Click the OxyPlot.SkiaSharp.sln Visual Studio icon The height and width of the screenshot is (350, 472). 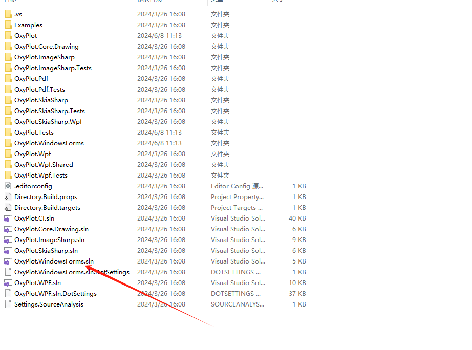pyautogui.click(x=8, y=251)
